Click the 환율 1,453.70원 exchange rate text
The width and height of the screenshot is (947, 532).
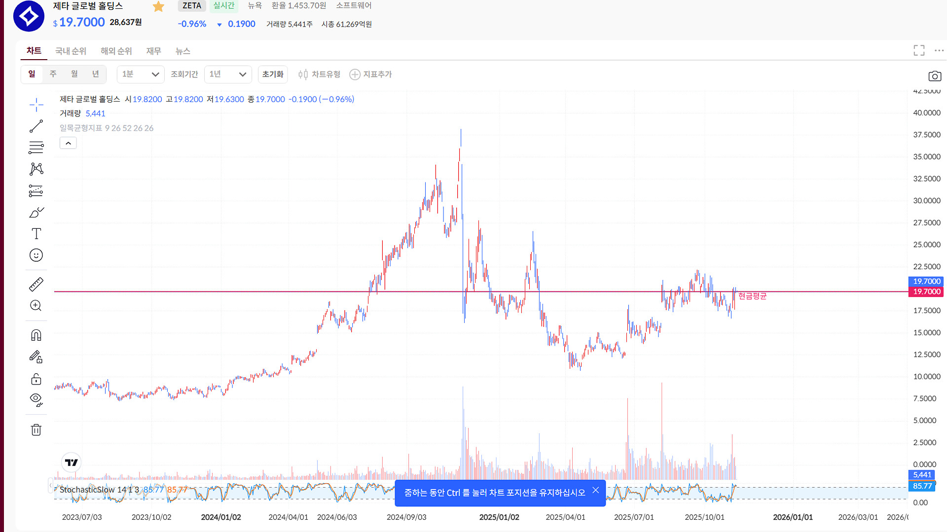(299, 5)
